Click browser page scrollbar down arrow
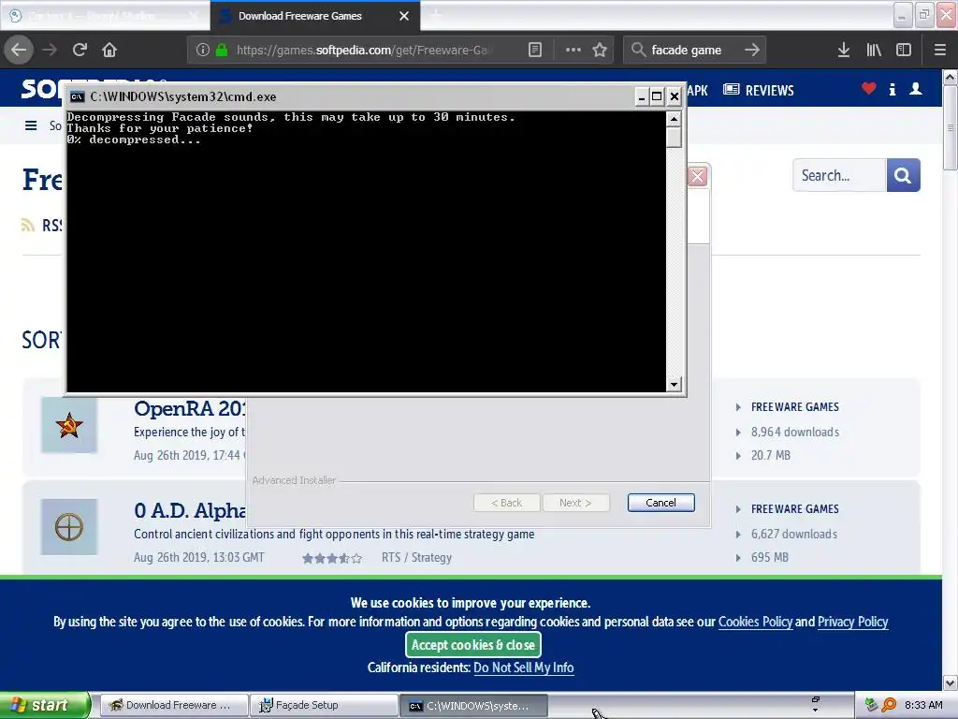Image resolution: width=958 pixels, height=719 pixels. point(951,682)
